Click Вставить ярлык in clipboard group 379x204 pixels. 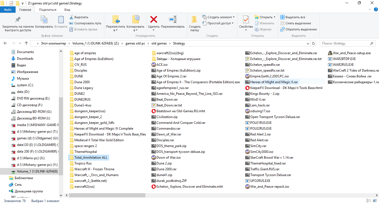[83, 29]
